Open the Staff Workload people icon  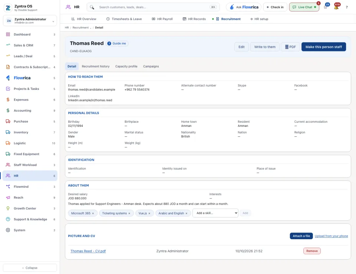coord(8,165)
